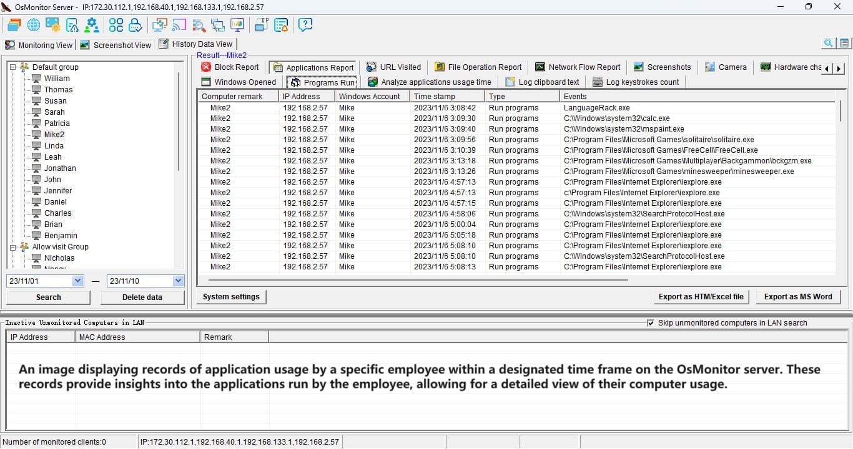This screenshot has width=853, height=449.
Task: Sort by Events column header
Action: 698,96
